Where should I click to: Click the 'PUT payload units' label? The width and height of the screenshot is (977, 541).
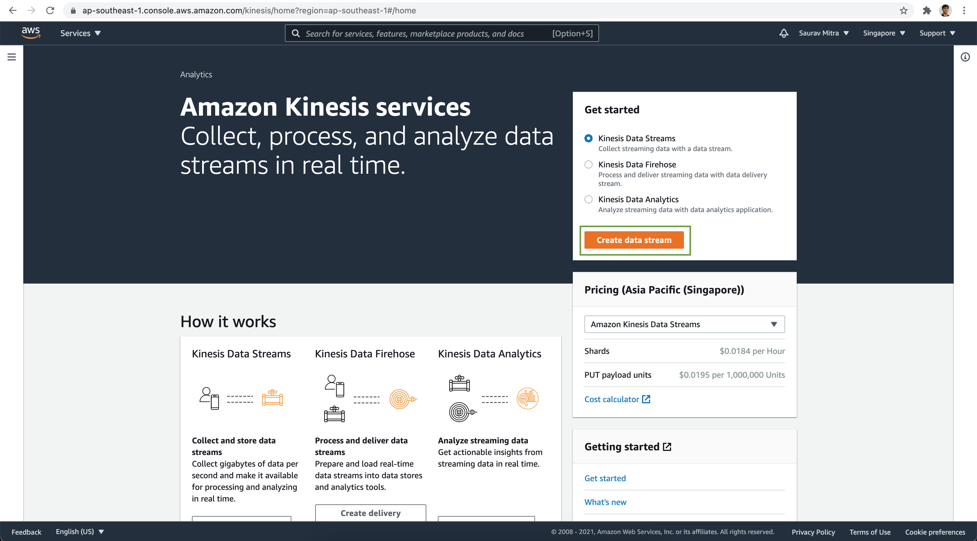pyautogui.click(x=617, y=375)
